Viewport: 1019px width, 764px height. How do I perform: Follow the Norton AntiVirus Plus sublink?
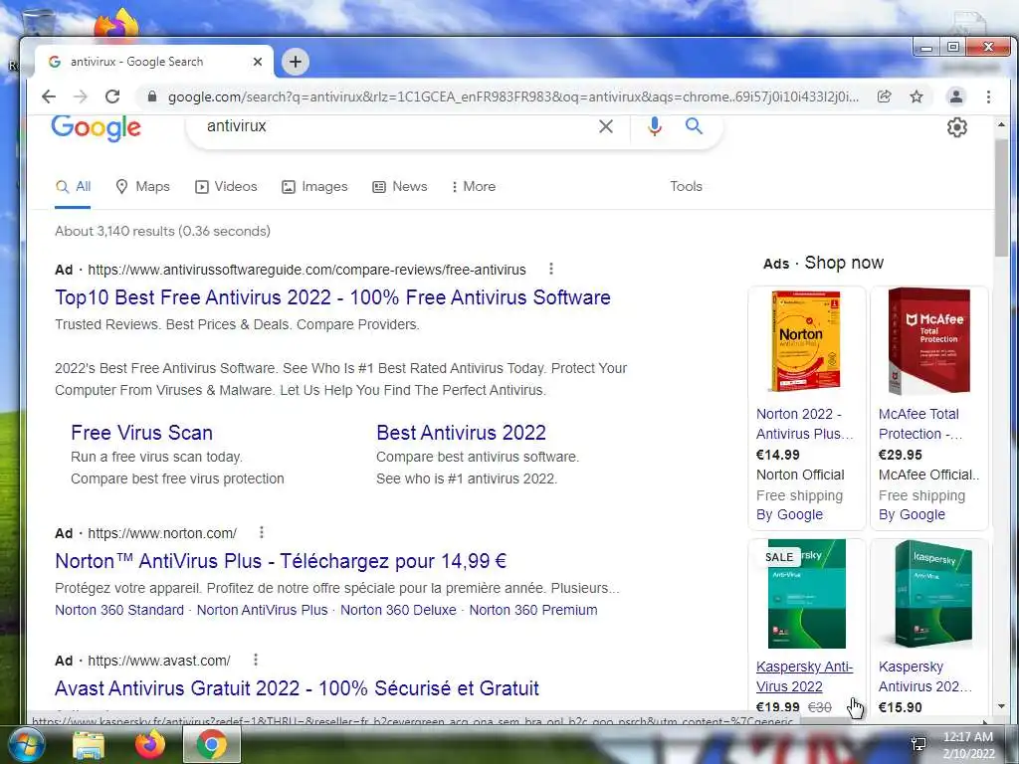[x=262, y=610]
